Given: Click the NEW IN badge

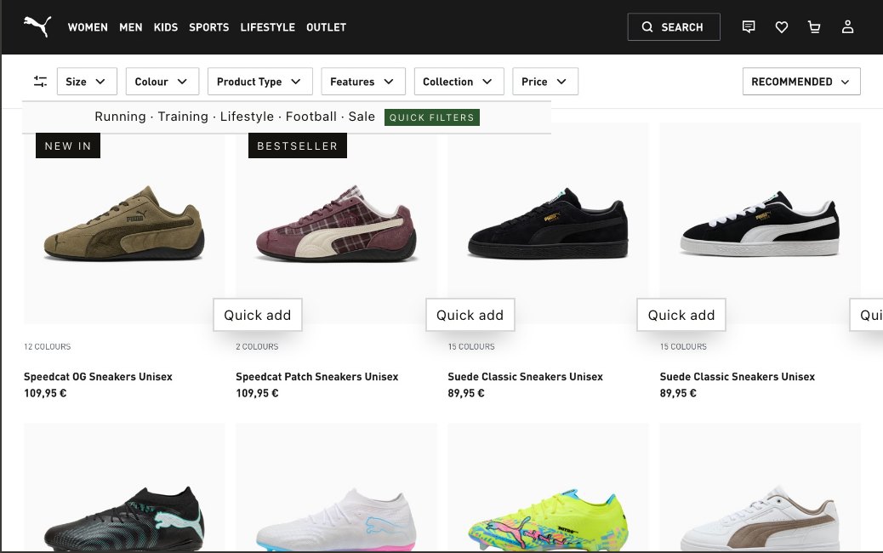Looking at the screenshot, I should click(x=67, y=145).
